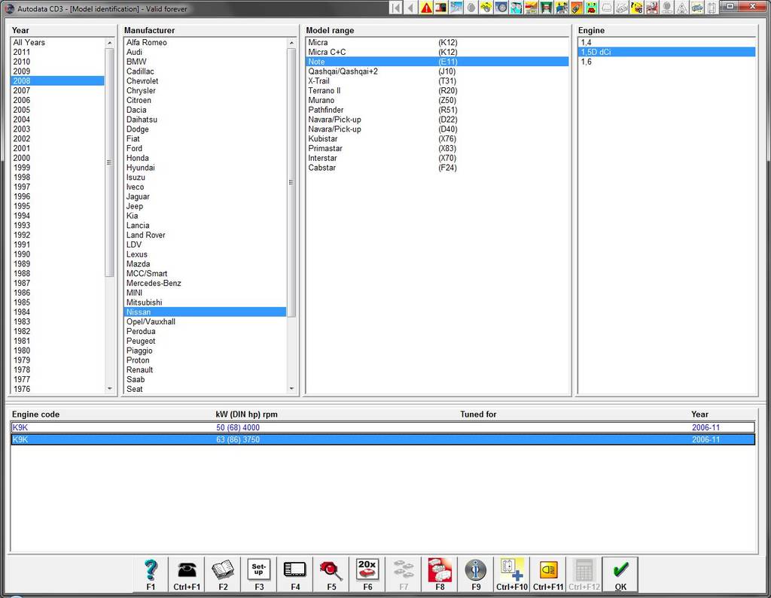Click the back arrow in top toolbar
The width and height of the screenshot is (771, 598).
410,8
